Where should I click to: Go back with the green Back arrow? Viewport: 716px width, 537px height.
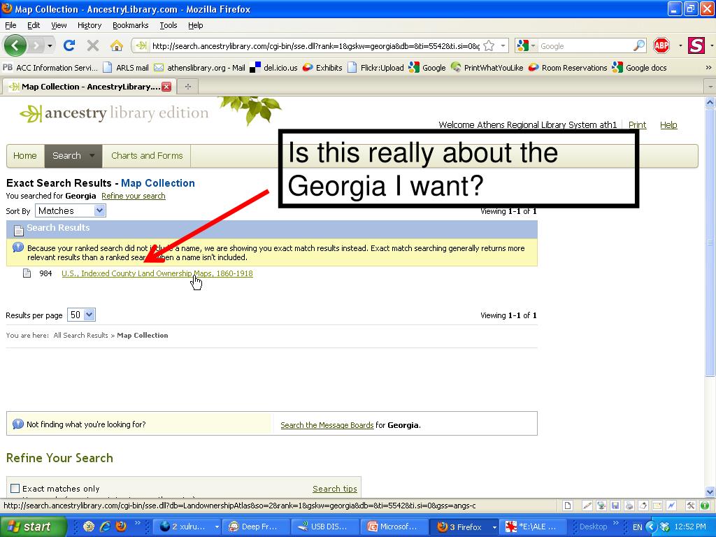click(x=15, y=45)
